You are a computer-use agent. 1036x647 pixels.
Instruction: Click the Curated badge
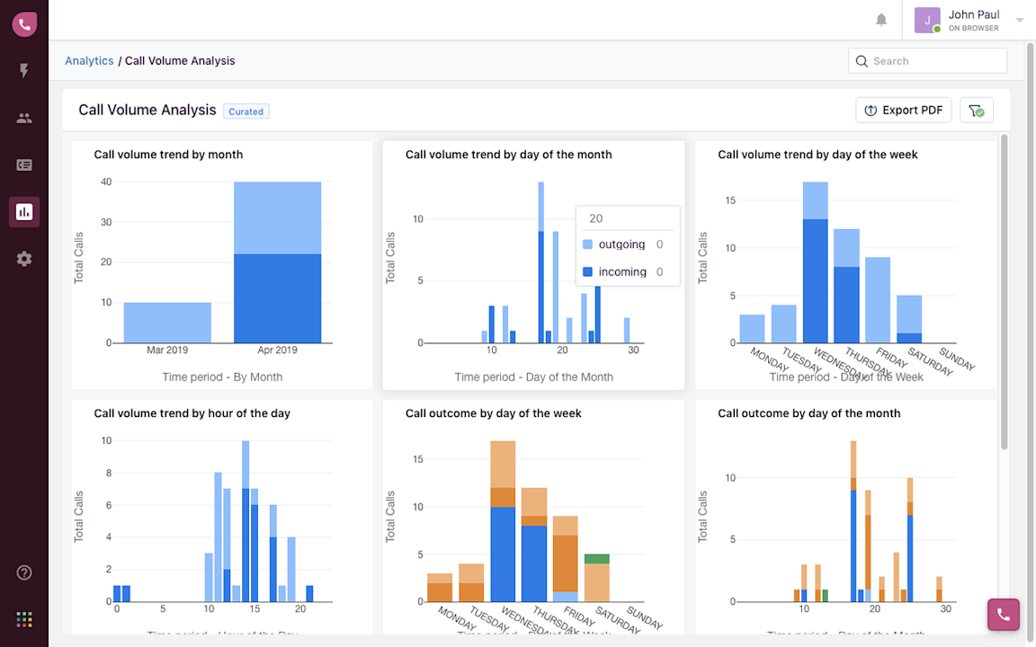coord(246,111)
